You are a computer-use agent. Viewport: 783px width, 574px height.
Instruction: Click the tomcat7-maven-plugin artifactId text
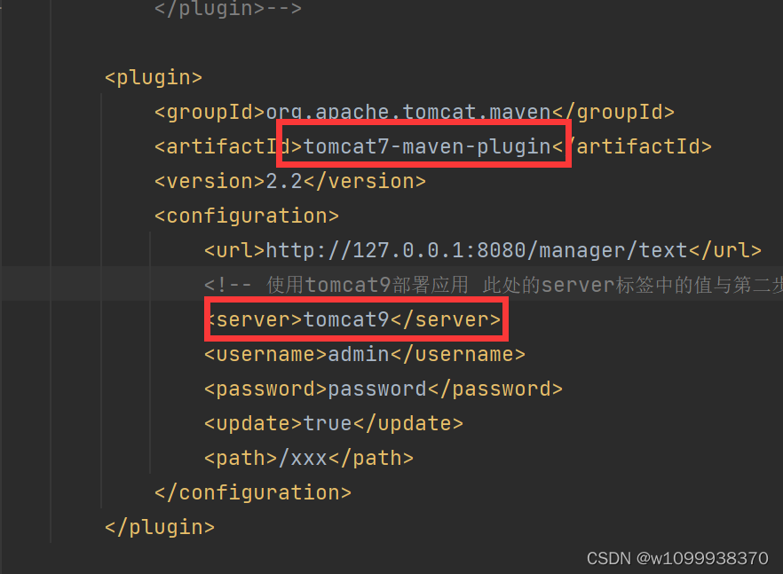click(427, 146)
